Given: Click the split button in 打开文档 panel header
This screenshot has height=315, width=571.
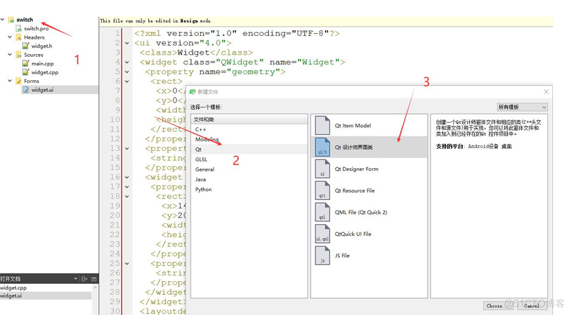Looking at the screenshot, I should pyautogui.click(x=85, y=279).
